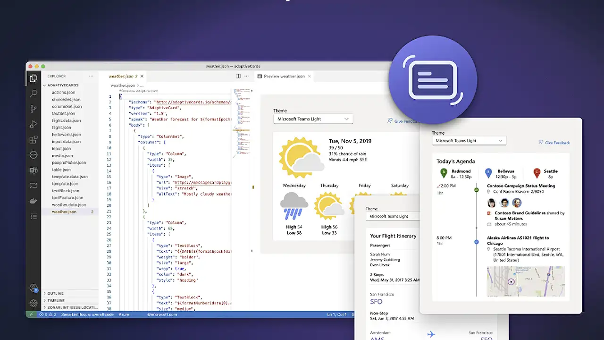Close the Preview weather.json tab
The width and height of the screenshot is (604, 340).
309,76
